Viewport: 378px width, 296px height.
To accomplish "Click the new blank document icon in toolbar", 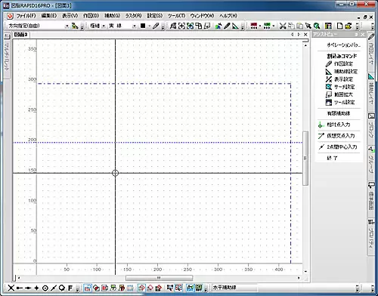I will [x=339, y=26].
